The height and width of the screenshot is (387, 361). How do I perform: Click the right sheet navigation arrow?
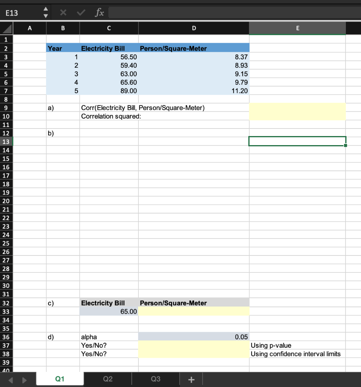pyautogui.click(x=23, y=379)
